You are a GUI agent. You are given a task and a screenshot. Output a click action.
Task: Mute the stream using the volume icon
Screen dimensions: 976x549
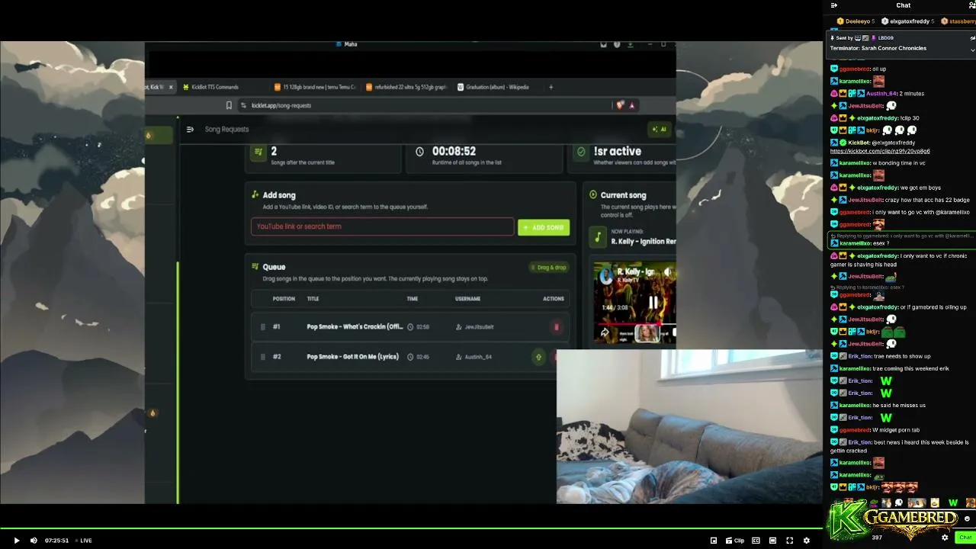click(34, 541)
